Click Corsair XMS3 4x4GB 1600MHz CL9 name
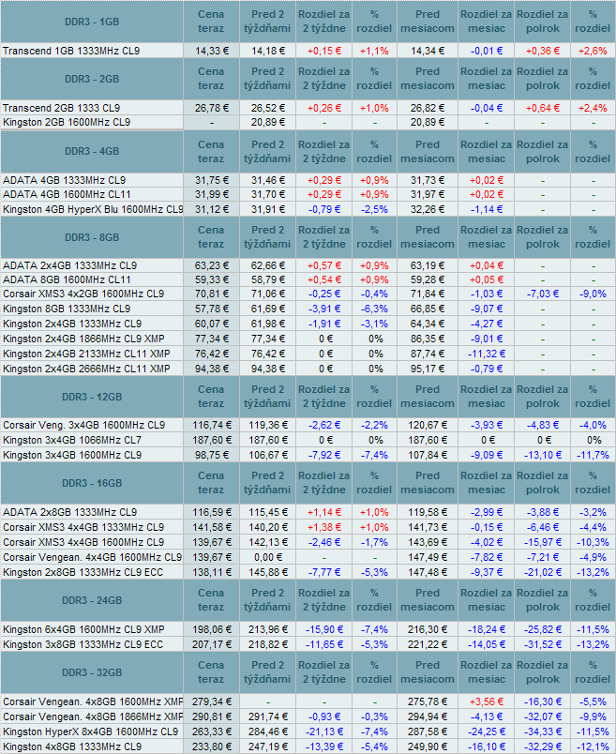Viewport: 616px width, 754px height. (83, 542)
